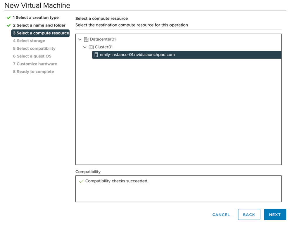Select the emily-instance-01.nvidialaunchpad.com host
The width and height of the screenshot is (290, 225).
(137, 55)
